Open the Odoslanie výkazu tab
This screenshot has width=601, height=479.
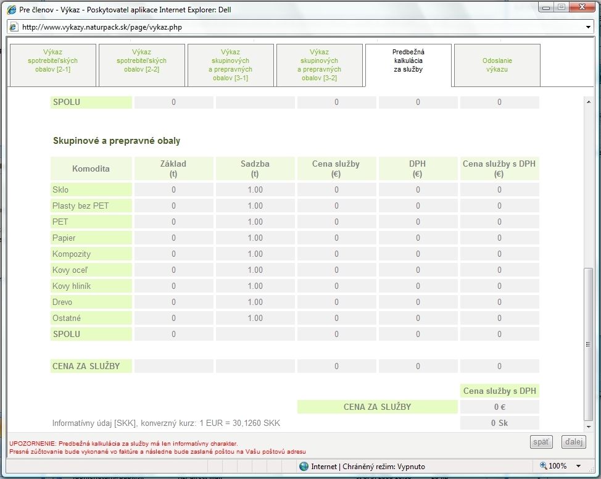tap(497, 65)
